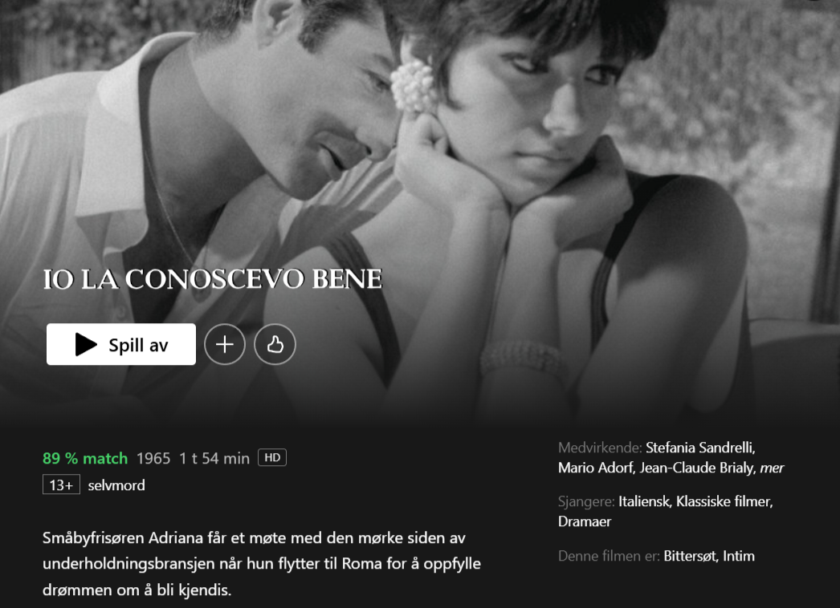840x608 pixels.
Task: Click the 89 % match score
Action: (85, 459)
